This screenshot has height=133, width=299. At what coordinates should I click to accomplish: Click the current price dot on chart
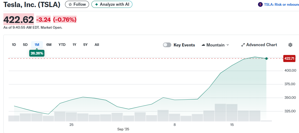click(266, 58)
